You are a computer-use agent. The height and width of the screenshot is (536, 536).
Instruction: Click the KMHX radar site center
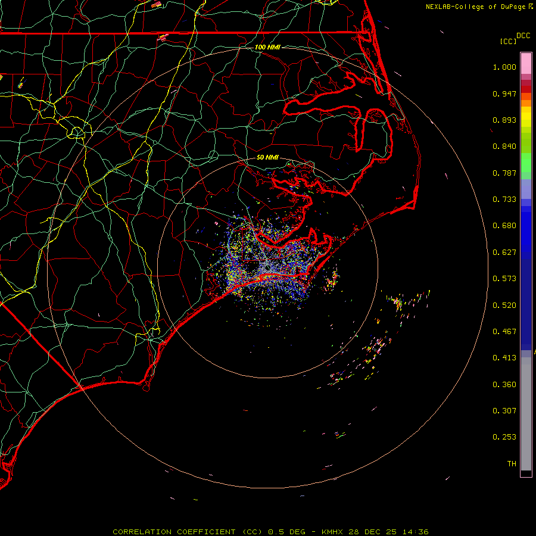pos(267,267)
